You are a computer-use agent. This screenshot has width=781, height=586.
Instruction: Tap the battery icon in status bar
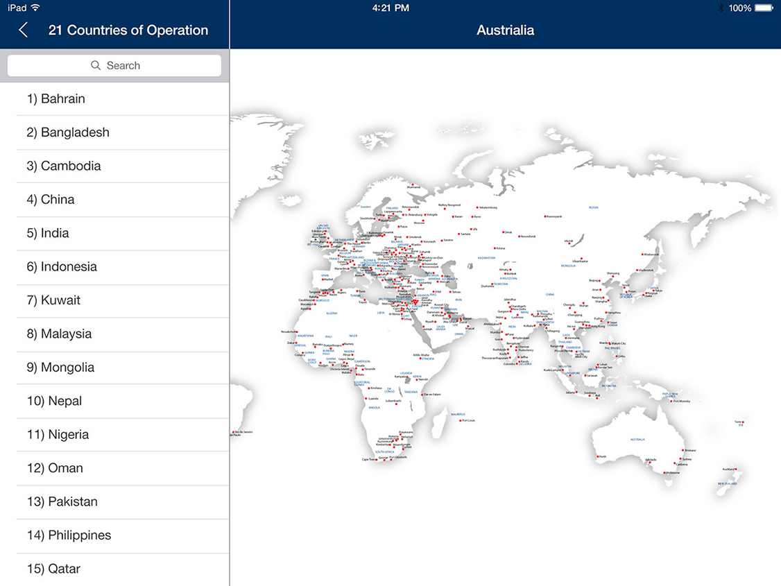(764, 8)
